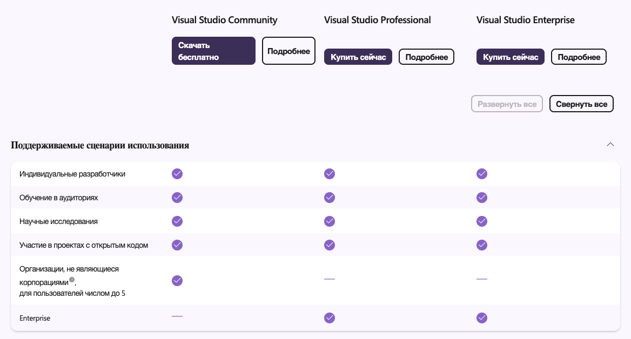Download Visual Studio Community with Скачать бесплатно
The height and width of the screenshot is (339, 631).
(214, 51)
